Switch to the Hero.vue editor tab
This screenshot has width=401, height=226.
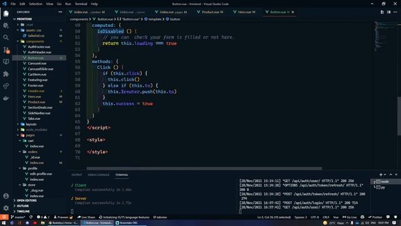point(244,12)
